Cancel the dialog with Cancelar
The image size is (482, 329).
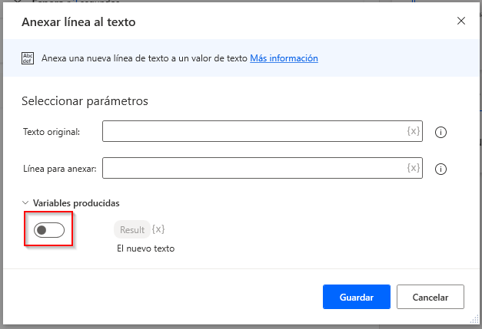(x=430, y=297)
